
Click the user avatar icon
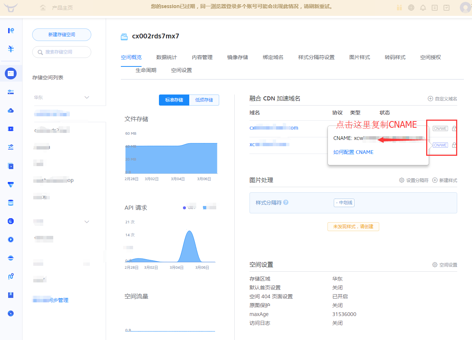pos(465,7)
